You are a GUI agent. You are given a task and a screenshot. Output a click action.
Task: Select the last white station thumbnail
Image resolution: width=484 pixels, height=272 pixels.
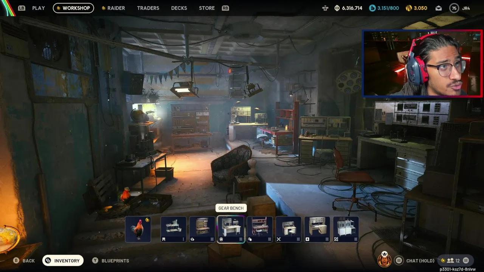(346, 229)
